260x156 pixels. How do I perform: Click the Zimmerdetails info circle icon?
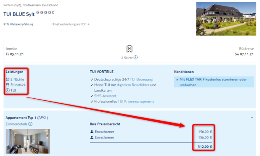[30, 124]
